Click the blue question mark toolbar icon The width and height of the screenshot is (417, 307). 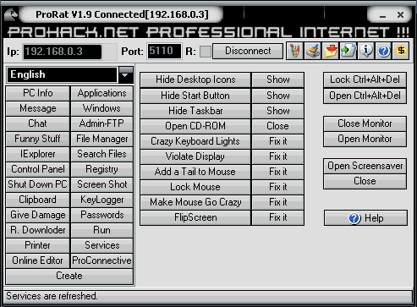coord(384,51)
